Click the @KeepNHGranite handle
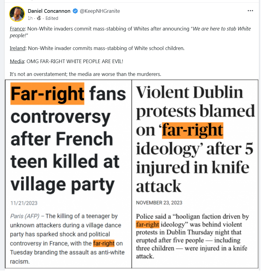Viewport: 262px width, 272px height. pyautogui.click(x=100, y=11)
